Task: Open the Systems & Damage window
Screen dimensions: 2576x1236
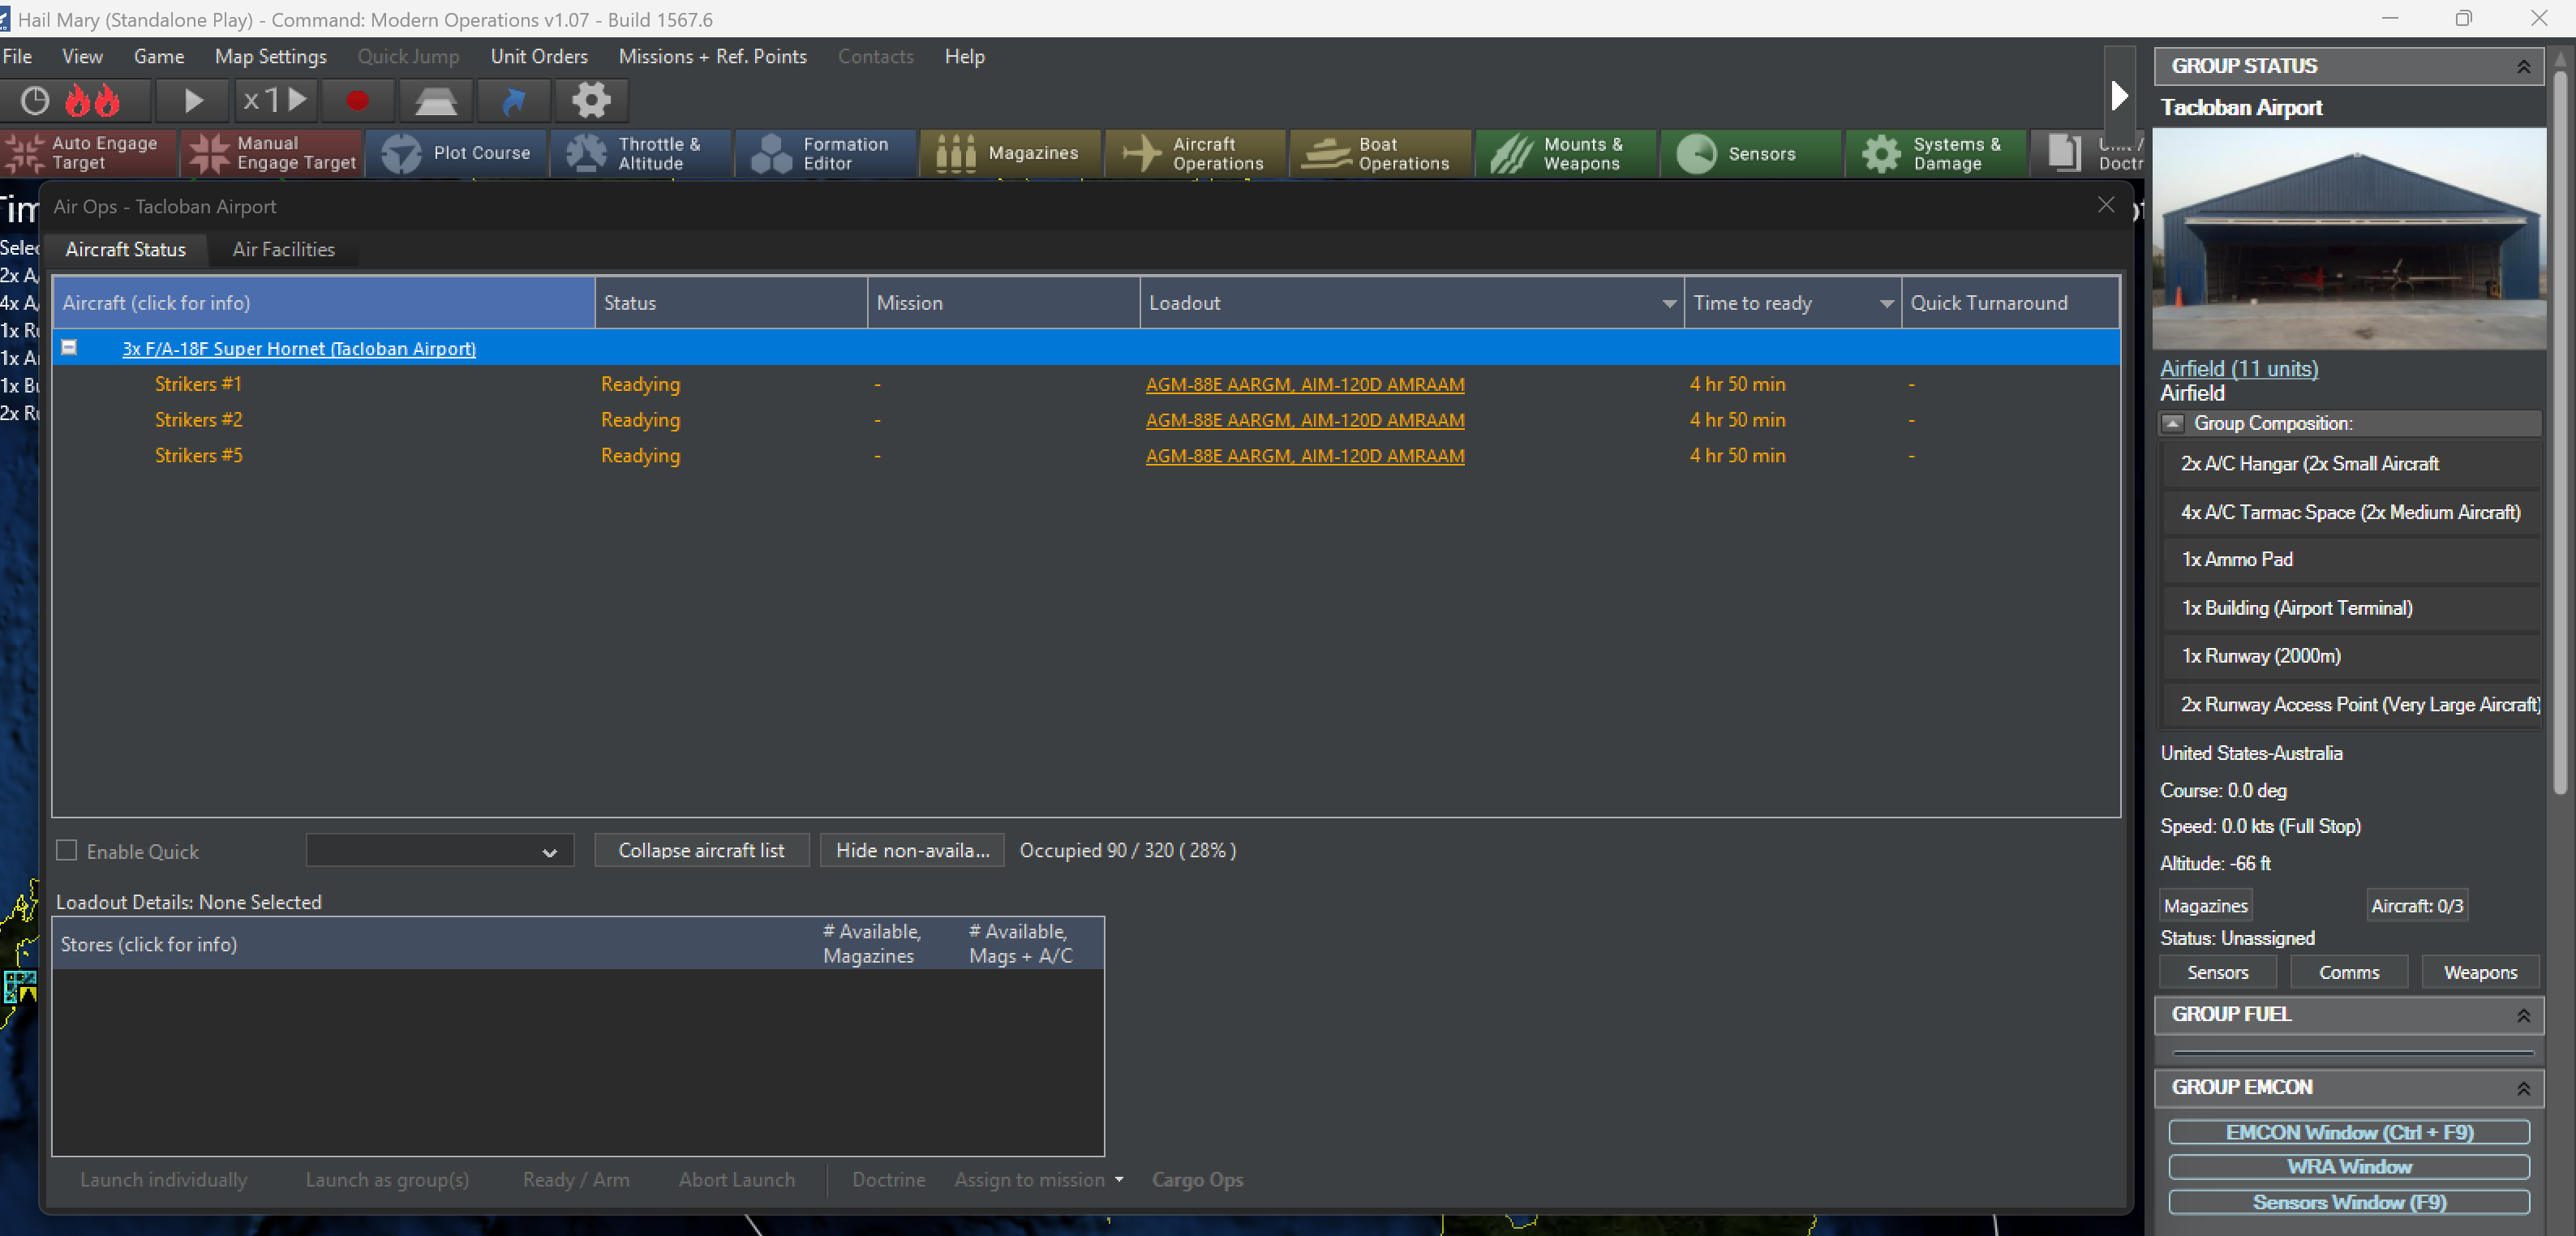Action: pos(1934,153)
